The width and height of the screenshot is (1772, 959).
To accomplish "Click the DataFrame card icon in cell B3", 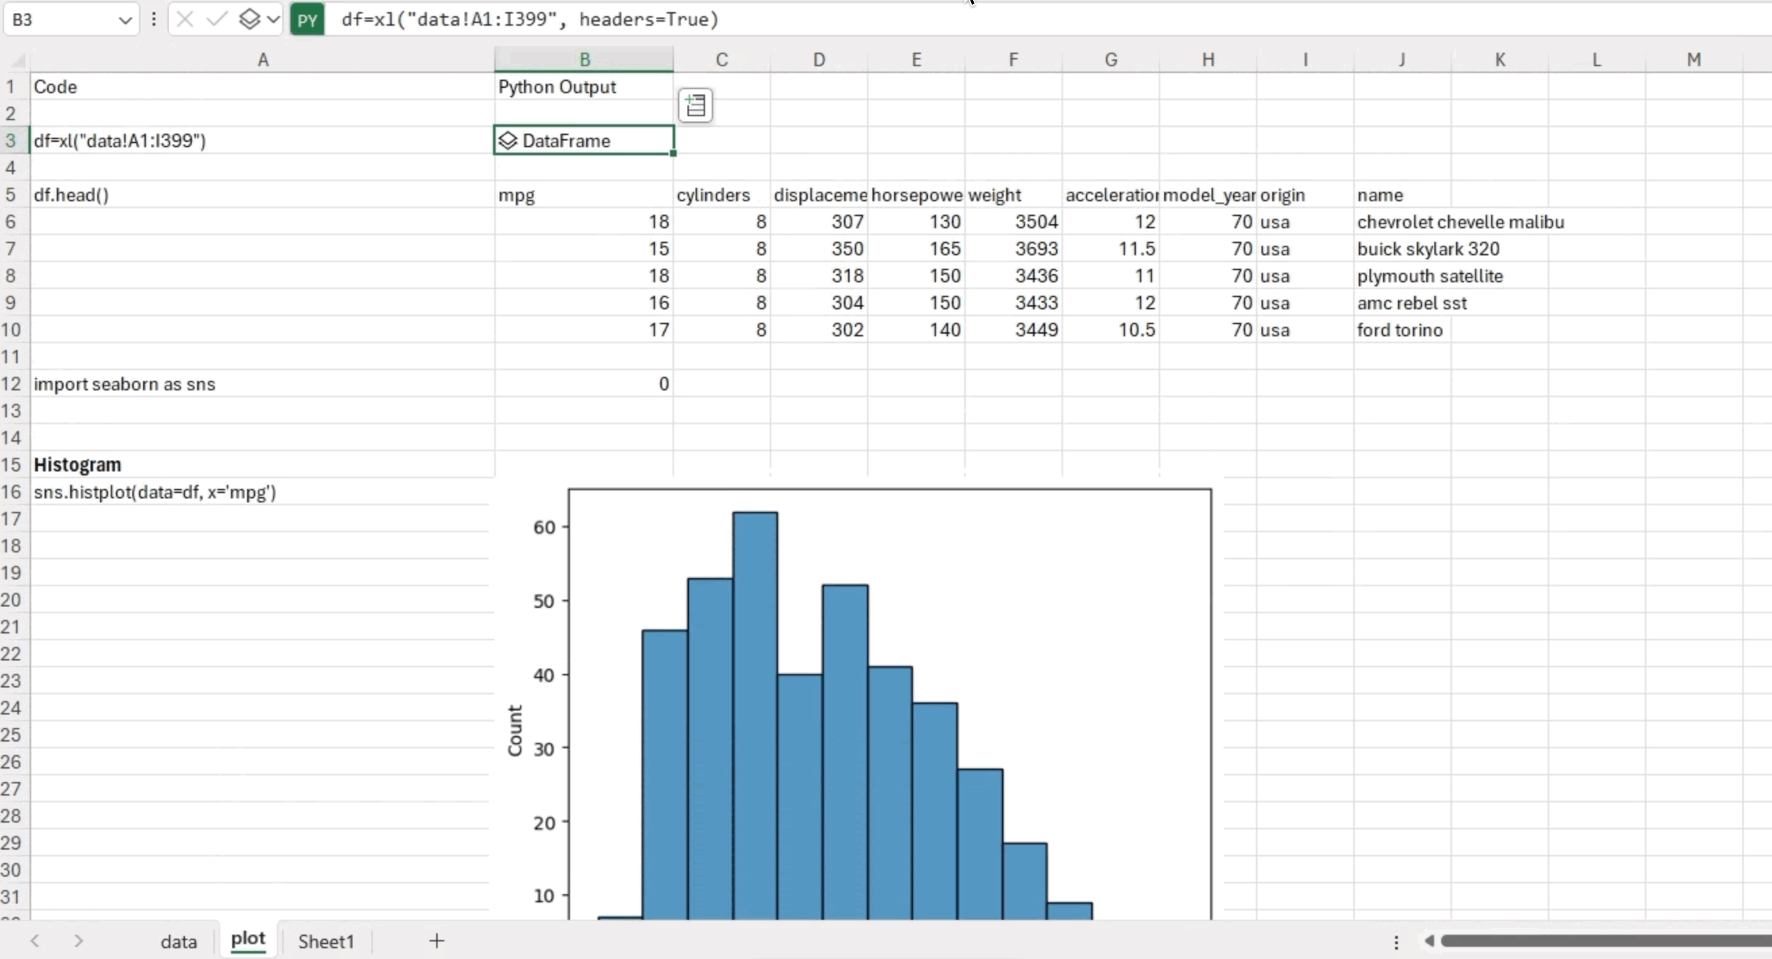I will [x=508, y=140].
